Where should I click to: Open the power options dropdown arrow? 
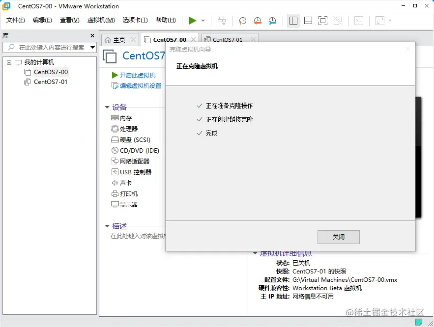click(x=203, y=21)
